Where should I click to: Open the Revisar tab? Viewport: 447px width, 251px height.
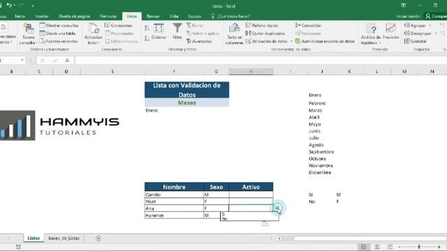tap(153, 16)
